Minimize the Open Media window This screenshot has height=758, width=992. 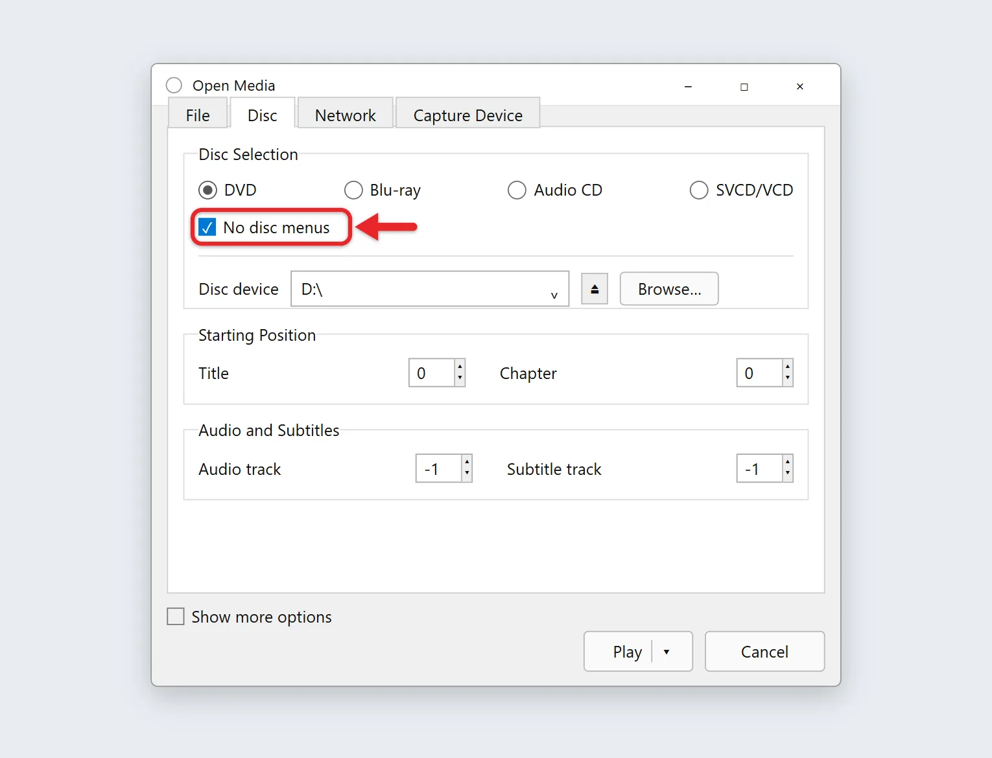click(x=688, y=86)
